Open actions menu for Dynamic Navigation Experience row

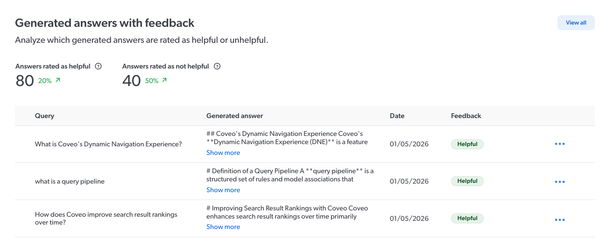tap(559, 144)
